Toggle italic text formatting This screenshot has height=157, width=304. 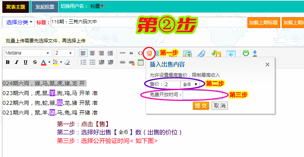(16, 62)
